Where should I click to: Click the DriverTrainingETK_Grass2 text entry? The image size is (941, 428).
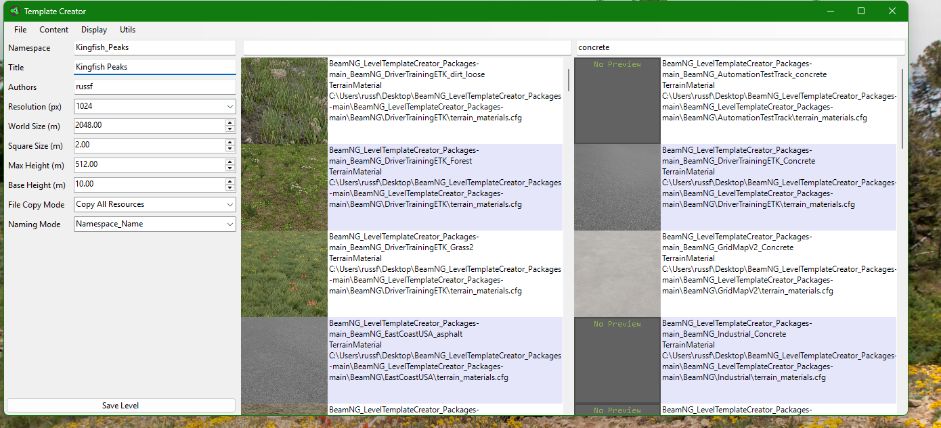tap(445, 274)
